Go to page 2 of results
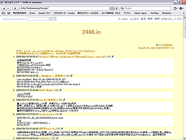186x140 pixels. [x=159, y=45]
